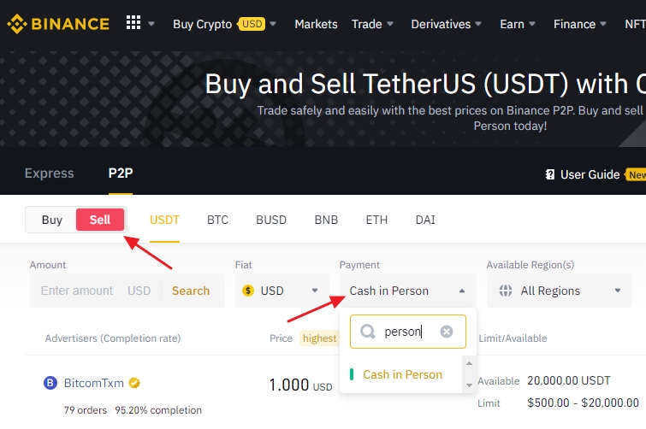Image resolution: width=646 pixels, height=429 pixels.
Task: Click the Search amount button
Action: click(x=191, y=291)
